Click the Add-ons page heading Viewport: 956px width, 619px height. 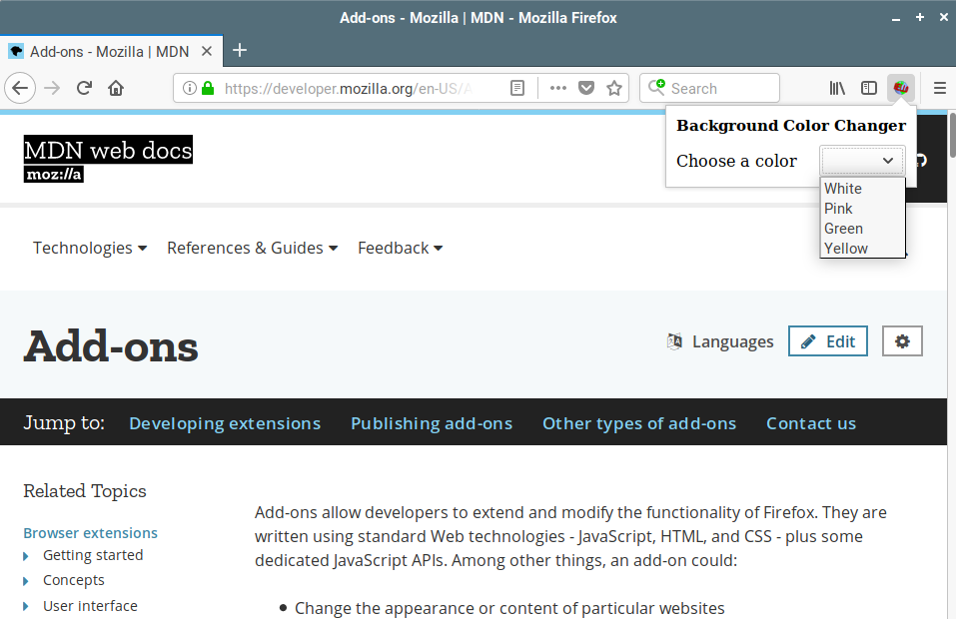coord(111,346)
